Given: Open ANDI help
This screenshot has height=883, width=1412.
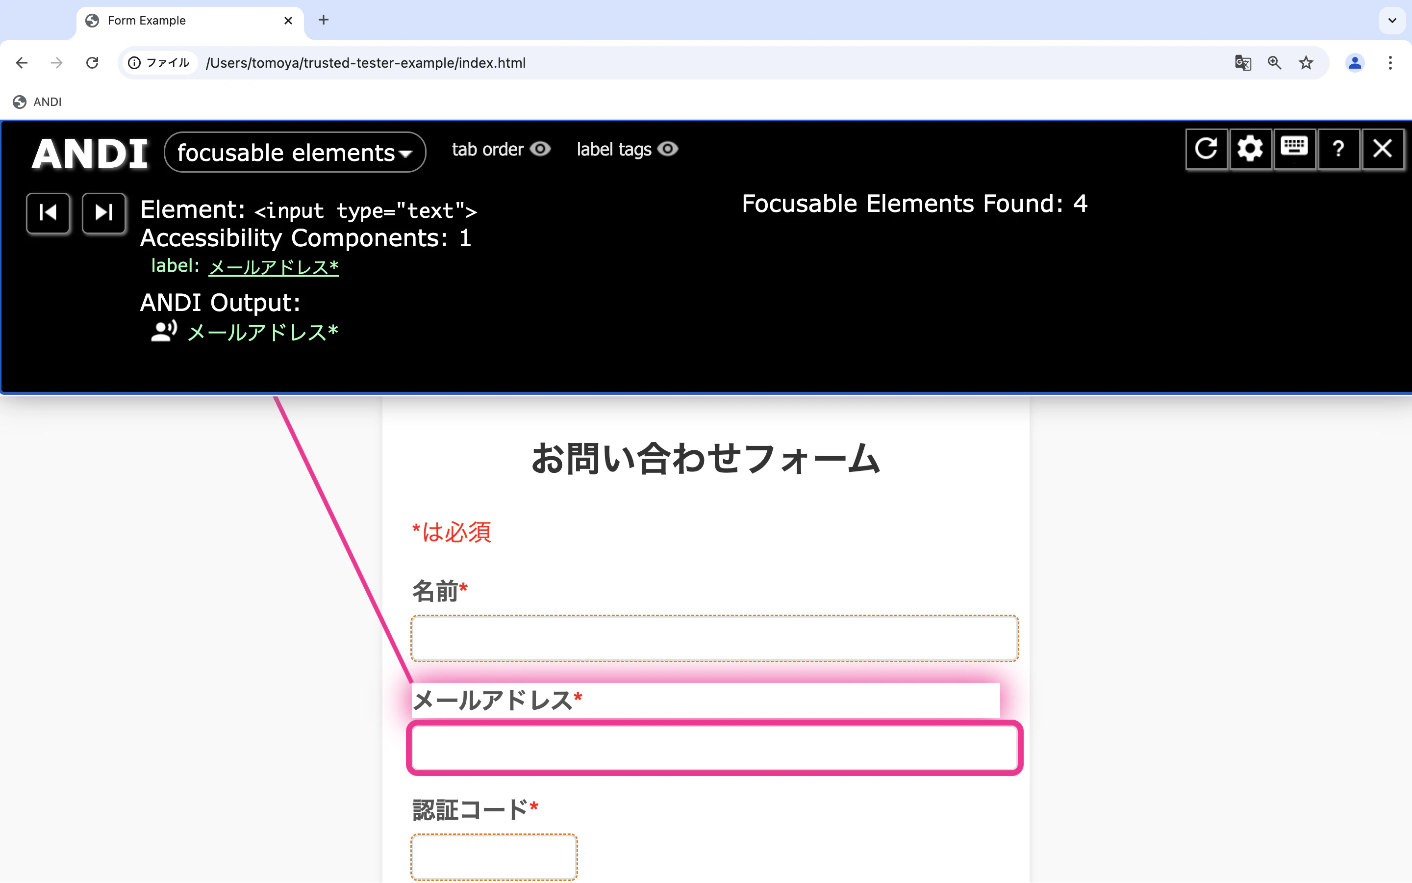Looking at the screenshot, I should (x=1338, y=149).
